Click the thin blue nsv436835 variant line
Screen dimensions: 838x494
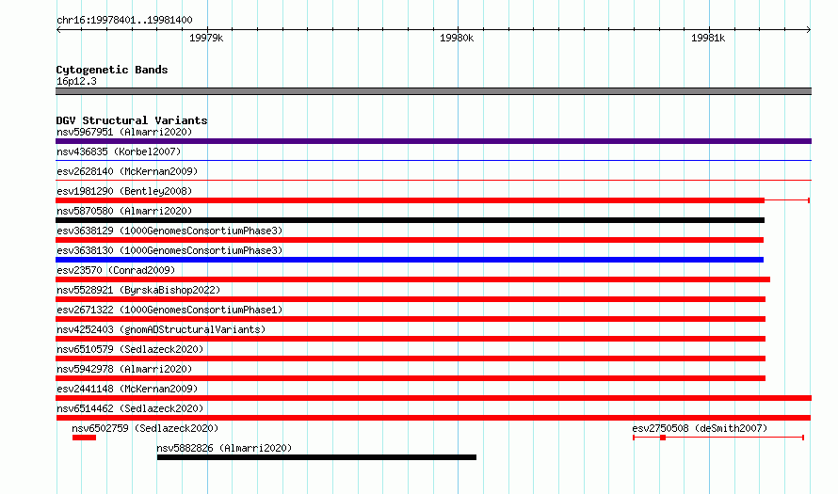433,160
